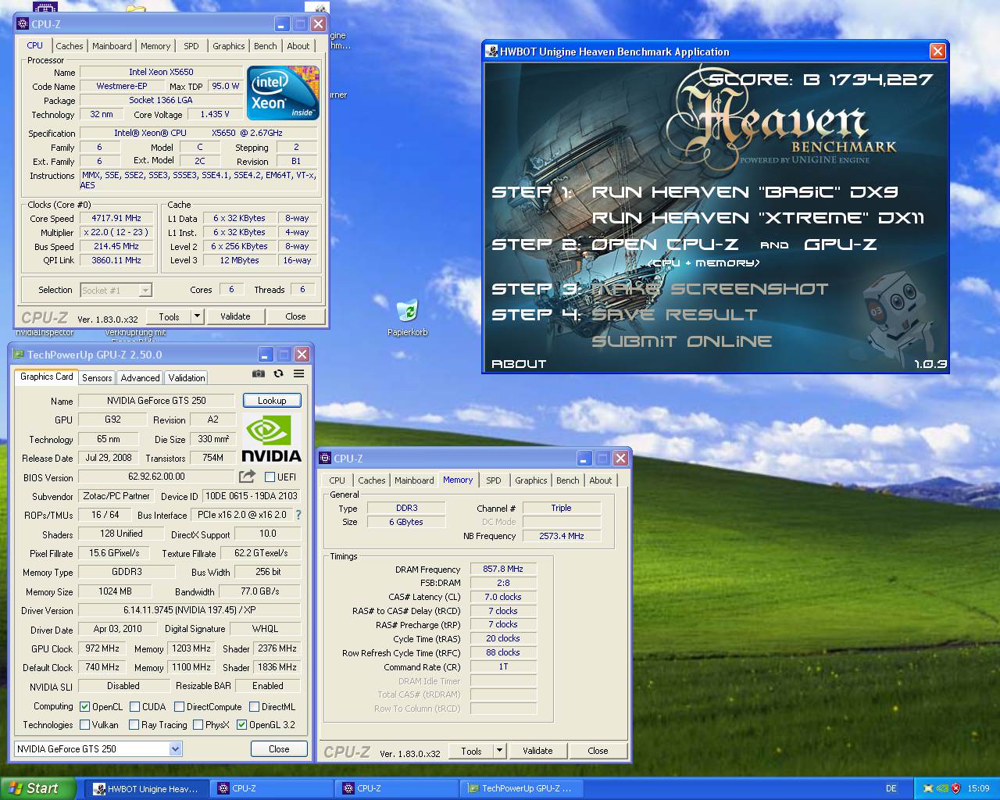This screenshot has width=1000, height=800.
Task: Click the Intel Xeon logo in CPU-Z
Action: [283, 92]
